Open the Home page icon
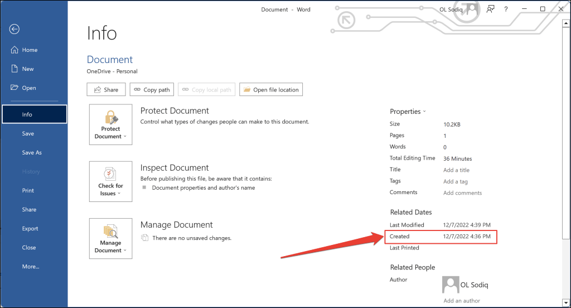This screenshot has height=308, width=571. coord(14,50)
